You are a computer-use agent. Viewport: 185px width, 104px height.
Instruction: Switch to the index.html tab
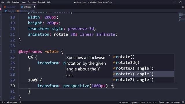pos(10,7)
